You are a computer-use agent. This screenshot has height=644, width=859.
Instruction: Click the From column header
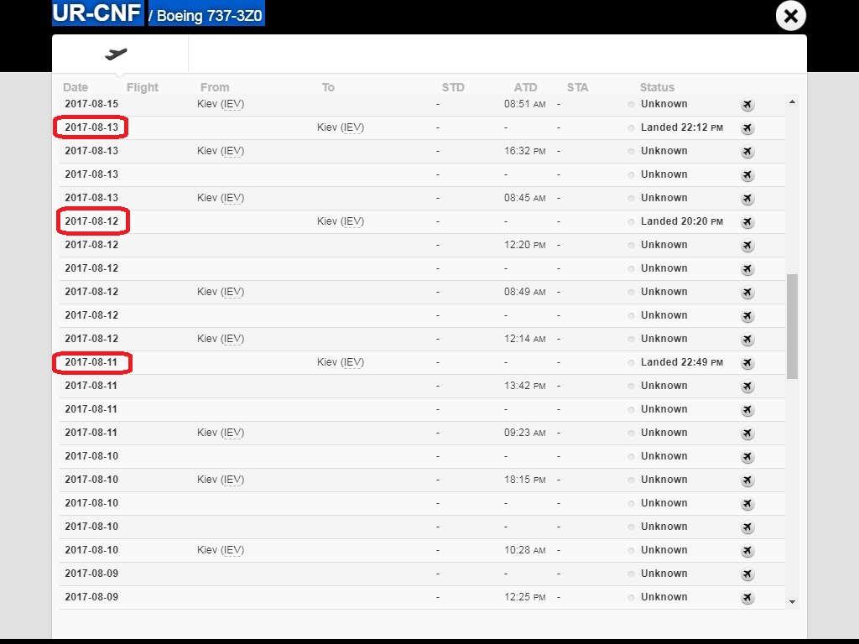pos(215,87)
